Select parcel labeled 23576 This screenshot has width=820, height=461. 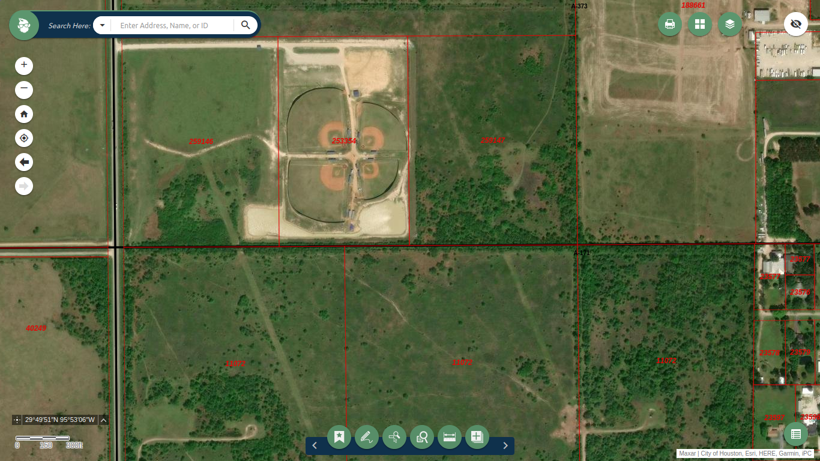800,292
